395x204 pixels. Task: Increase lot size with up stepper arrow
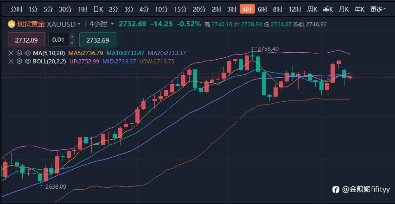pyautogui.click(x=72, y=37)
